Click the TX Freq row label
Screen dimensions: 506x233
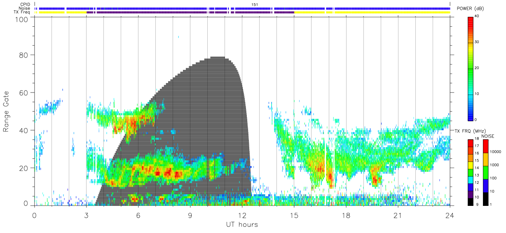click(x=22, y=12)
